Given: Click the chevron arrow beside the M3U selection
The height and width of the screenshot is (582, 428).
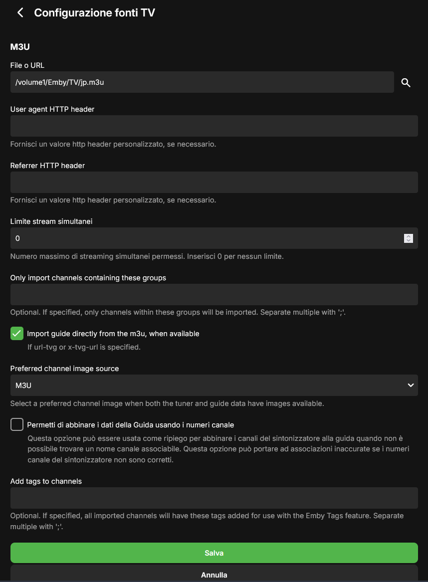Looking at the screenshot, I should pos(411,385).
